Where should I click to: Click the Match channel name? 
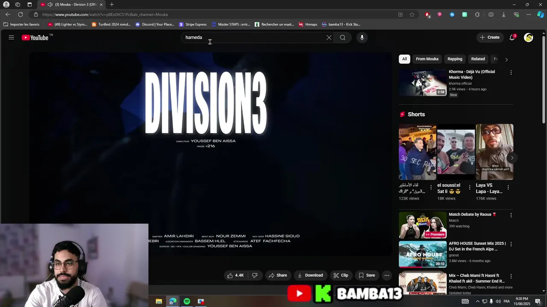pyautogui.click(x=453, y=220)
